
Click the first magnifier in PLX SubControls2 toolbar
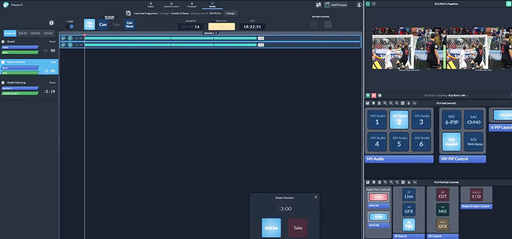click(385, 103)
